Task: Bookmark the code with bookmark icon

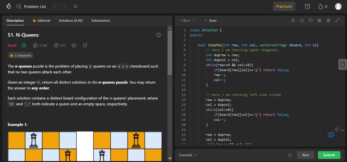Action: (x=293, y=20)
